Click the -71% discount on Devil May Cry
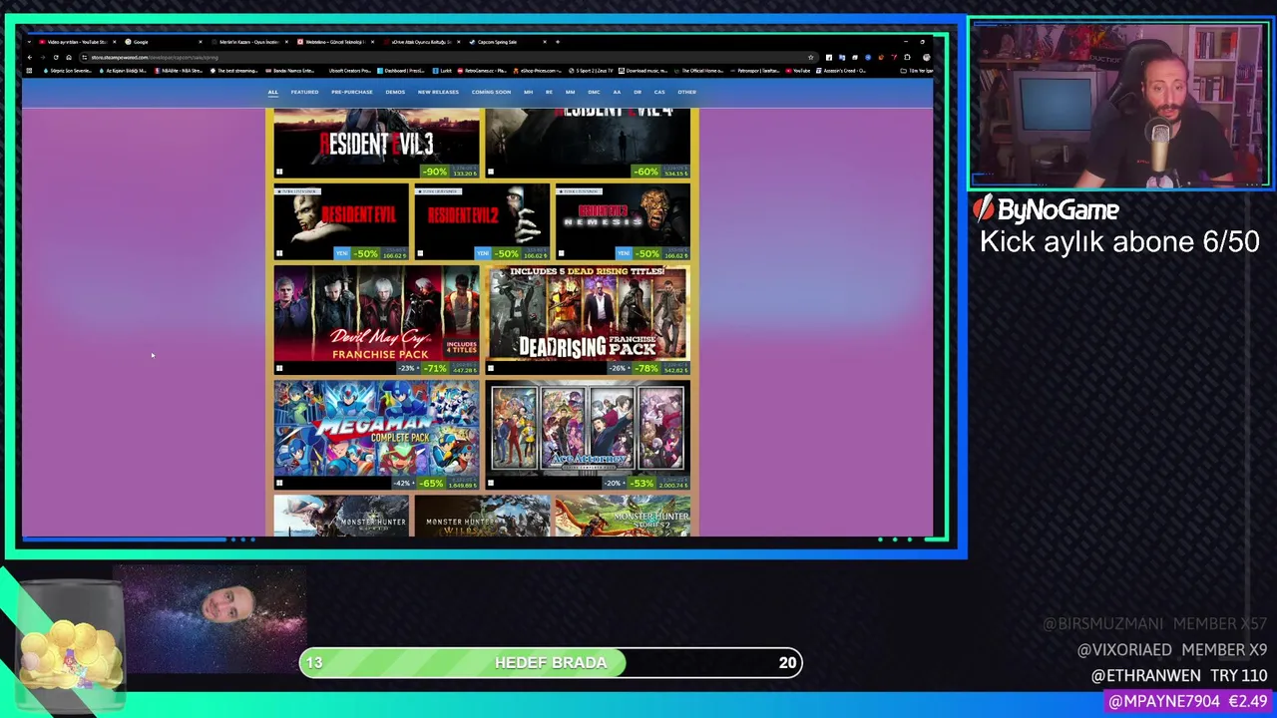1277x718 pixels. tap(435, 368)
